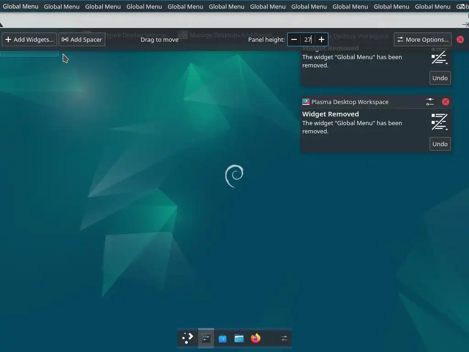Viewport: 469px width, 352px height.
Task: Click the Debian swirl logo on the desktop
Action: pyautogui.click(x=234, y=176)
